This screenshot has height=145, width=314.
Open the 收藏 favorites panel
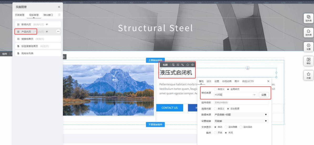click(x=308, y=75)
